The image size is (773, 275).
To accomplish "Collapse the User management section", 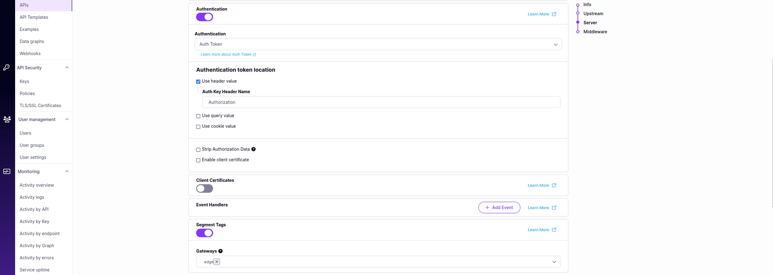I will click(67, 120).
